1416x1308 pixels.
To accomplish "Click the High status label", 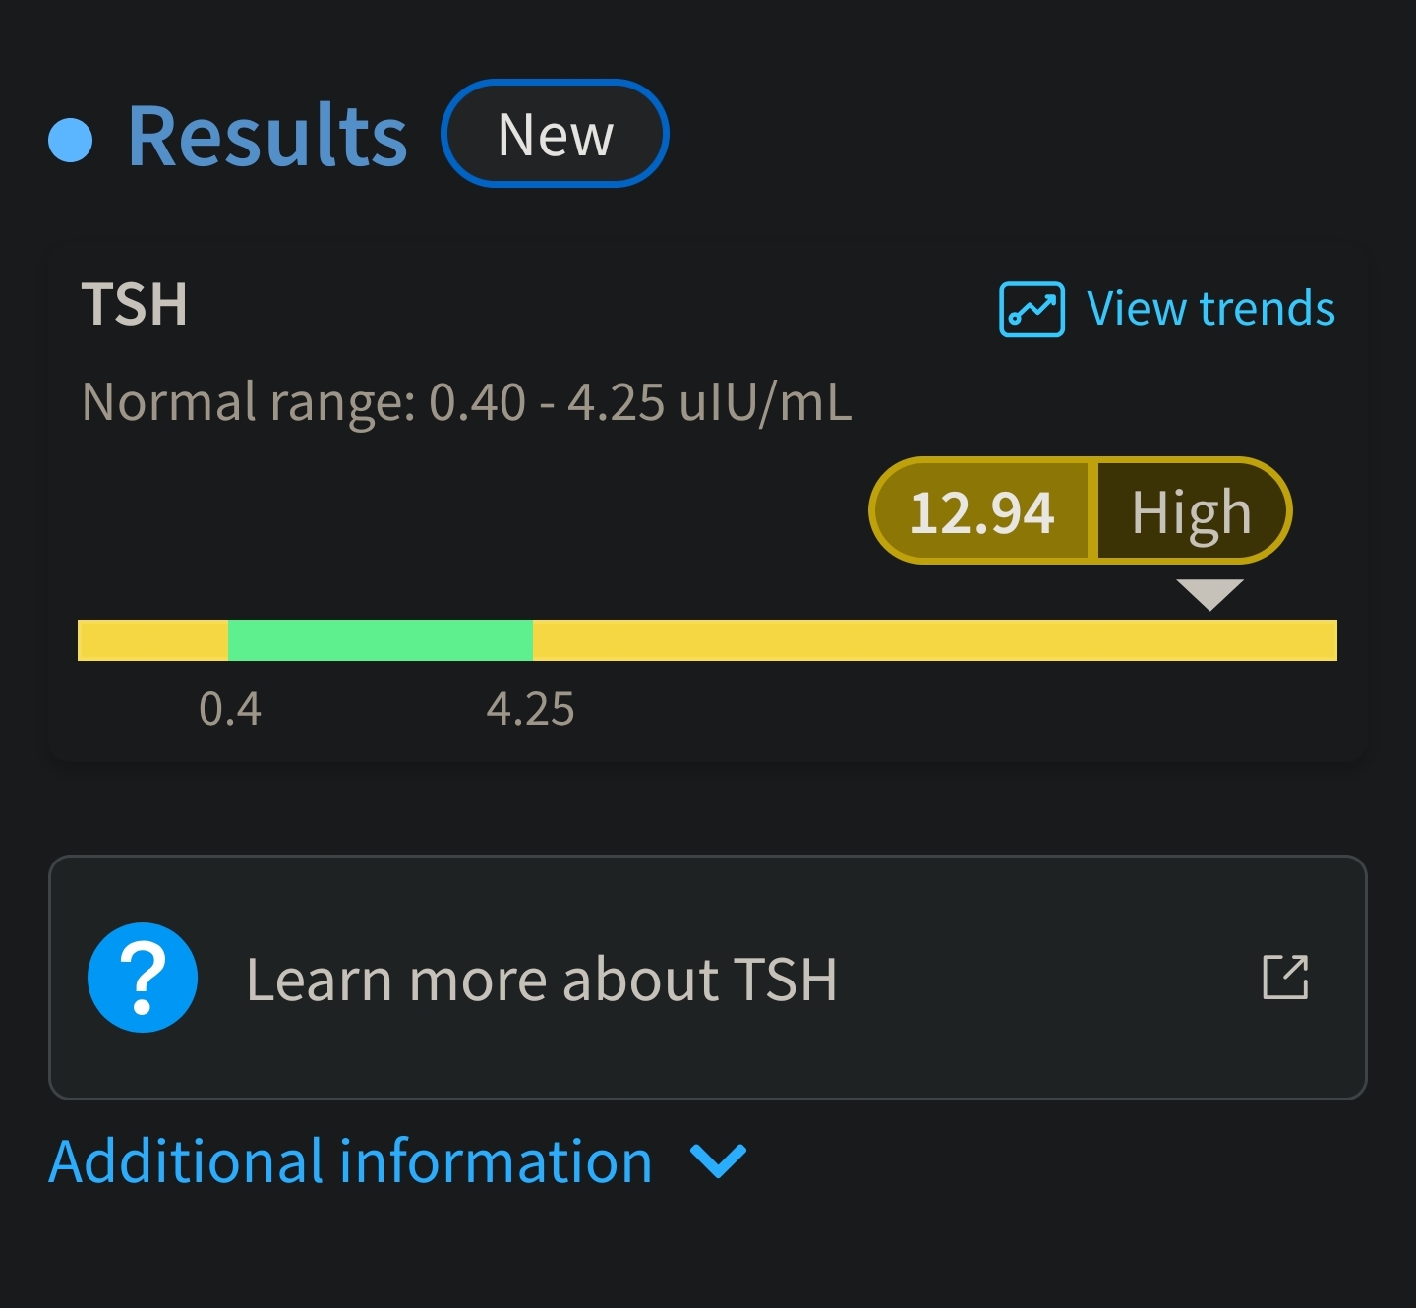I will click(1191, 511).
